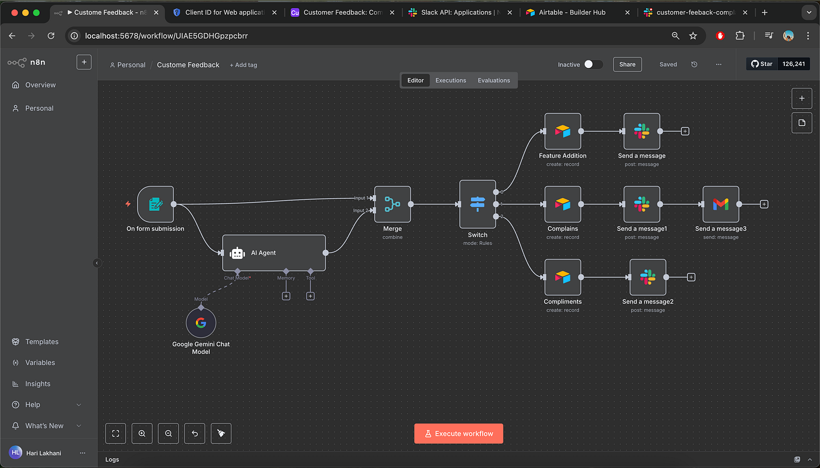Expand What's New in the sidebar

49,426
